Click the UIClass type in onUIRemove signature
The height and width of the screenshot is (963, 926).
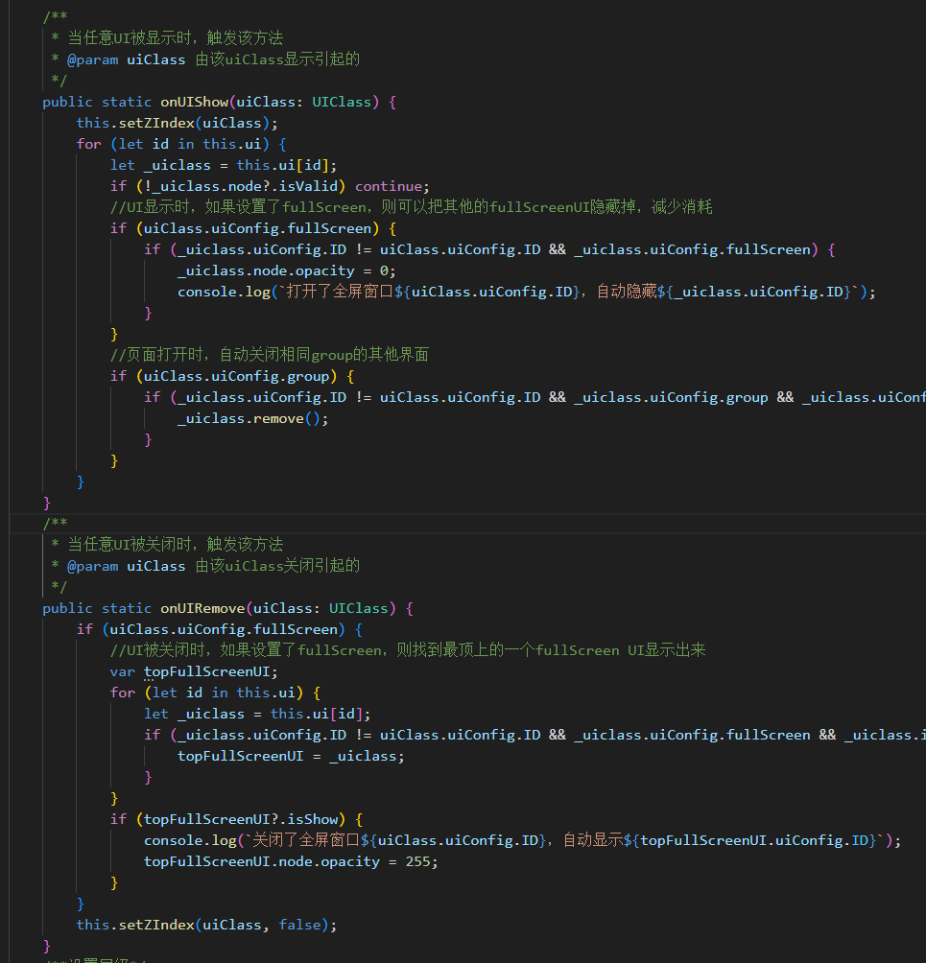358,609
